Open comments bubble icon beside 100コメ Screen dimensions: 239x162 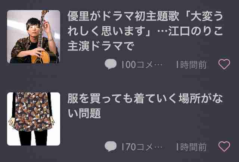tap(111, 64)
